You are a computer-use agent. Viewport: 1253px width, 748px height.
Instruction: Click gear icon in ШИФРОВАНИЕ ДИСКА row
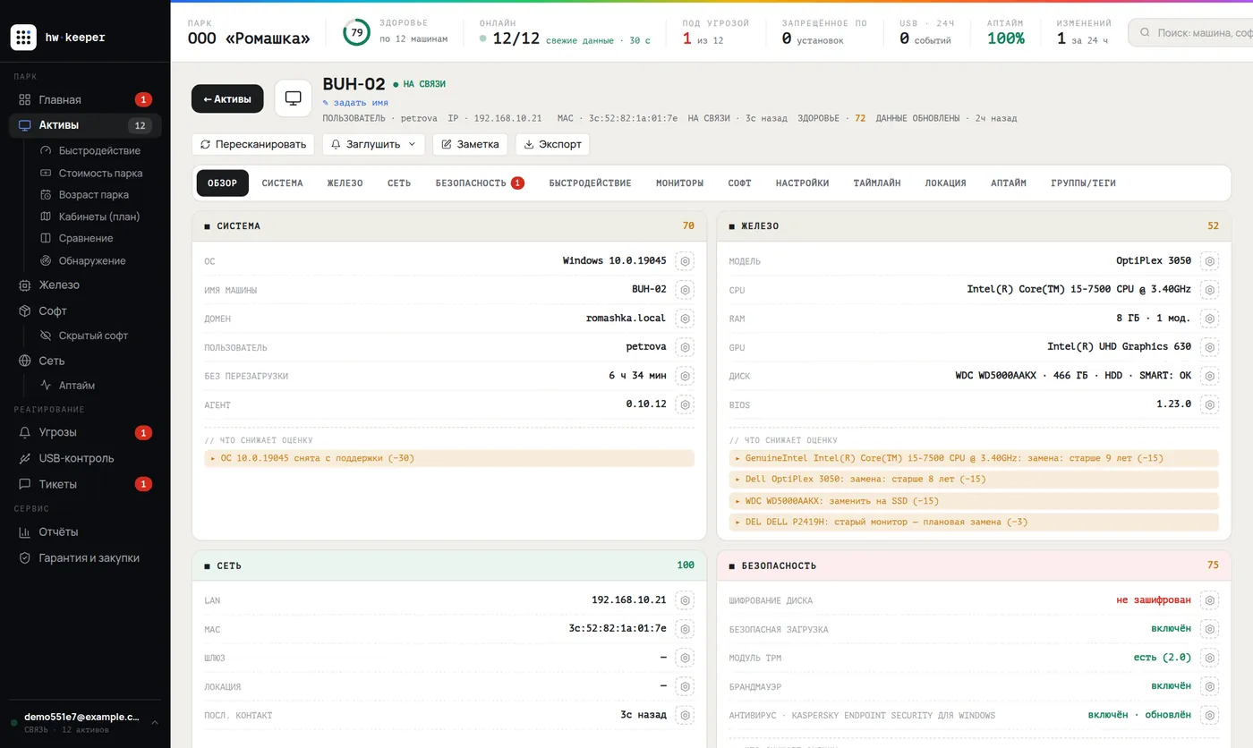coord(1209,600)
